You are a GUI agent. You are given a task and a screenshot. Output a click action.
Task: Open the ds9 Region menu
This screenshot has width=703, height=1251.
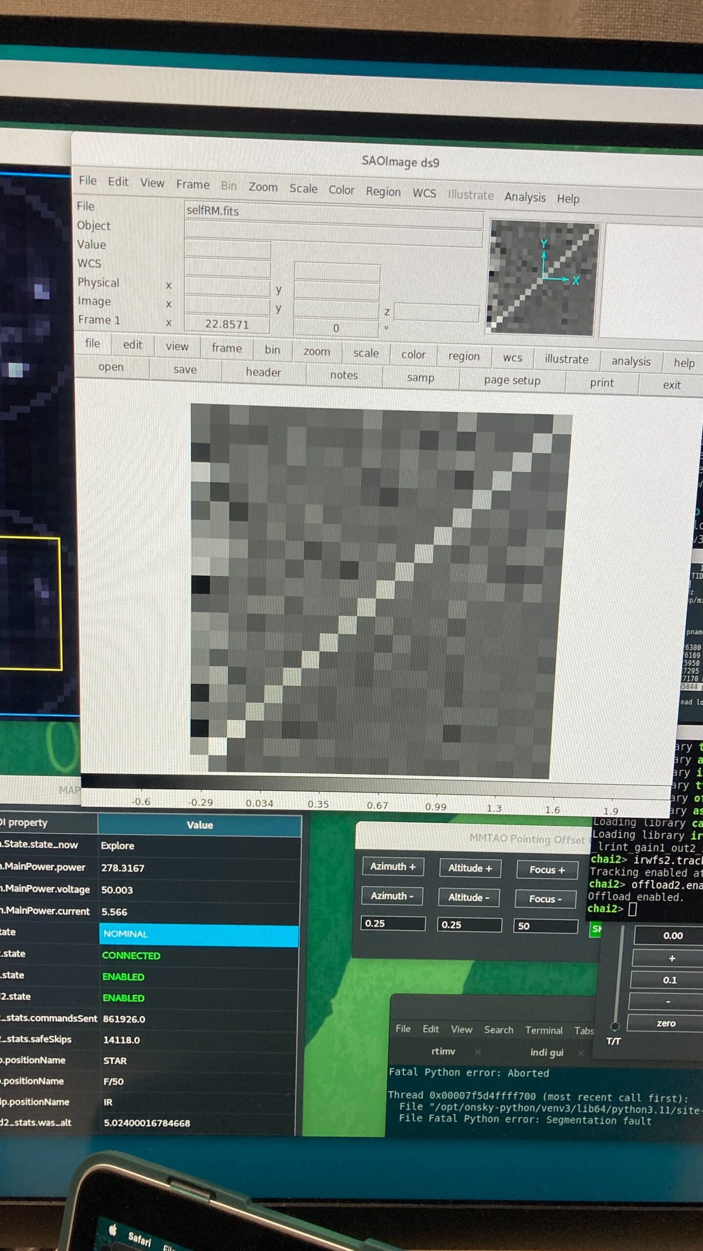point(383,192)
